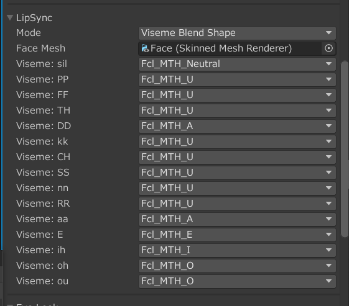Open the Face Mesh object picker circle icon
Screen dimensions: 349x306
coord(328,48)
